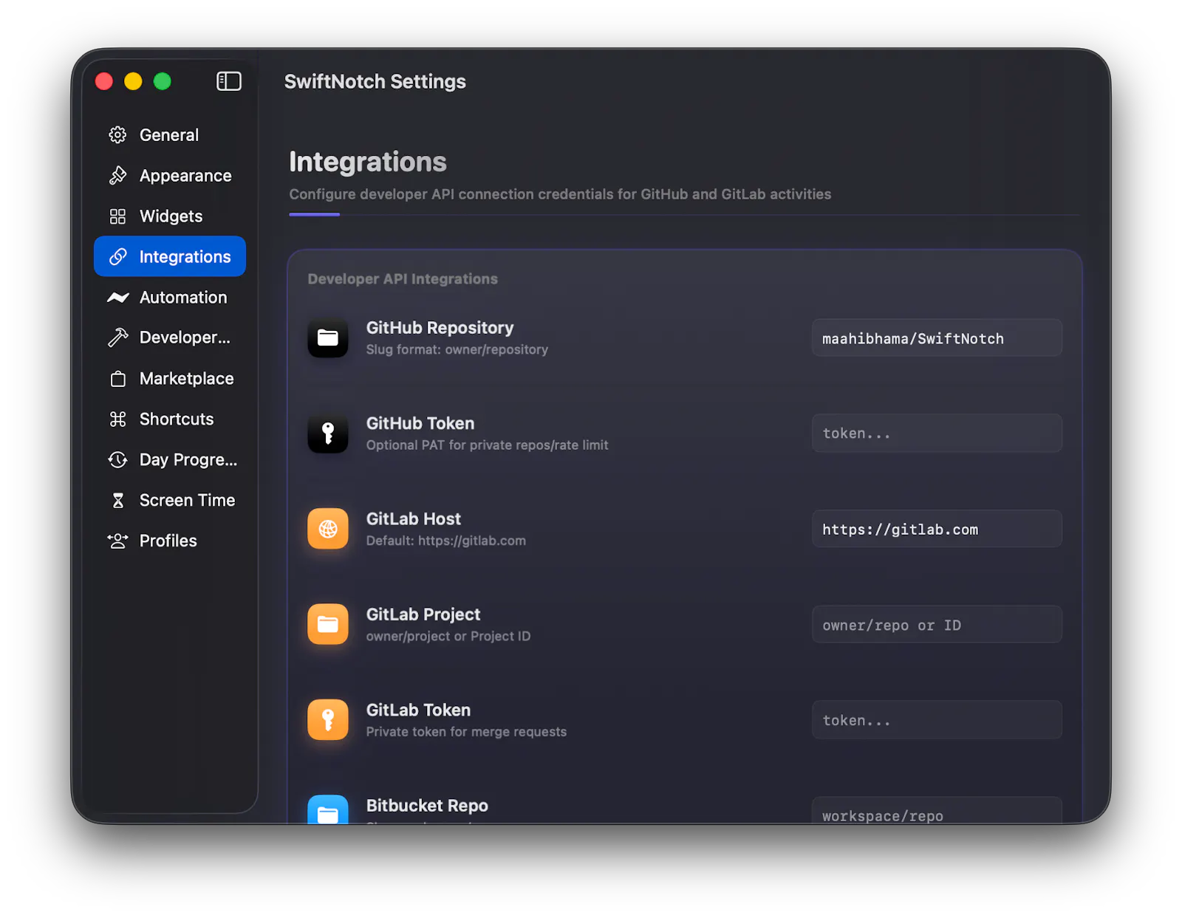Click the GitLab Token label
The image size is (1182, 918).
[x=418, y=710]
